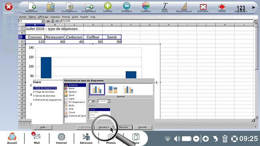This screenshot has height=146, width=260.
Task: Open the Bordure tool
Action: click(x=203, y=7)
